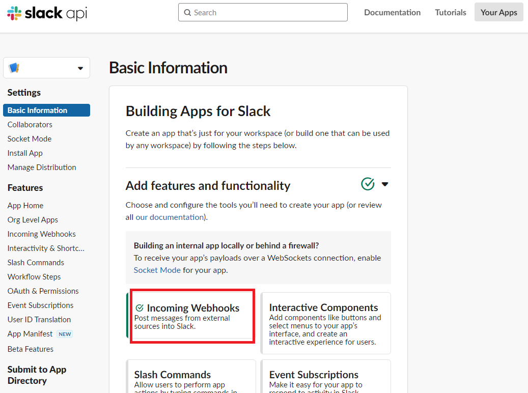Click the green checkmark beside Add features

click(x=368, y=184)
